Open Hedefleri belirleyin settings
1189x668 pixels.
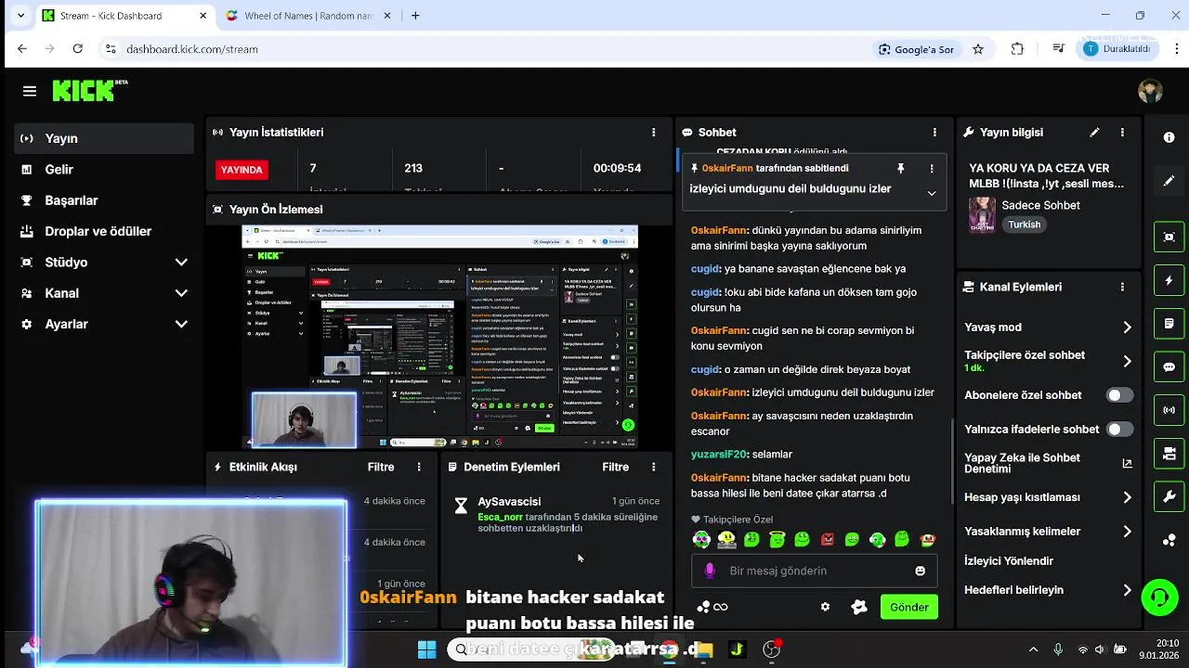click(1049, 590)
